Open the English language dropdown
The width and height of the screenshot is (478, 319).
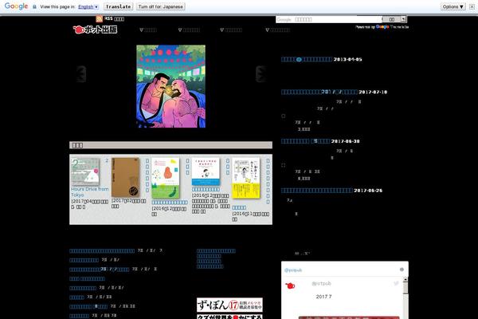pyautogui.click(x=88, y=6)
